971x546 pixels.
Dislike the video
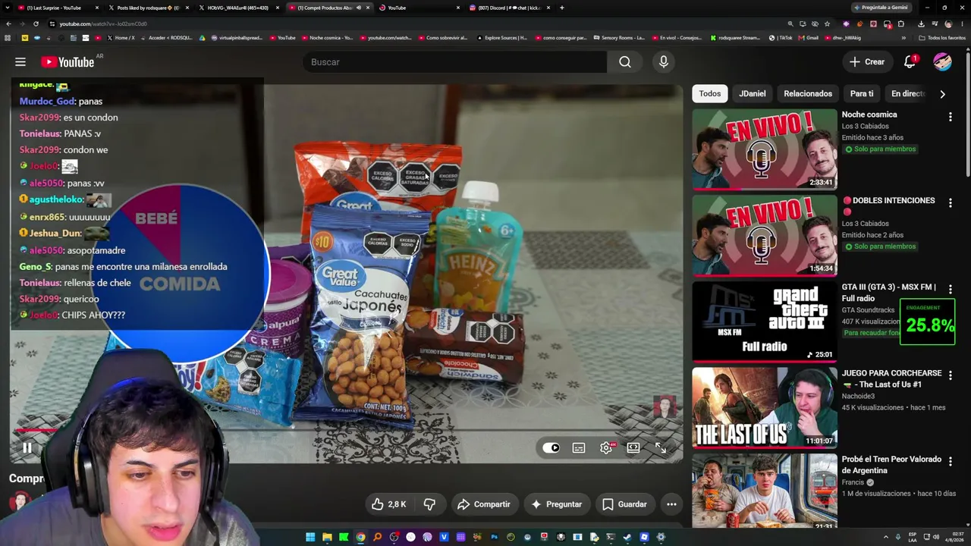[x=429, y=504]
